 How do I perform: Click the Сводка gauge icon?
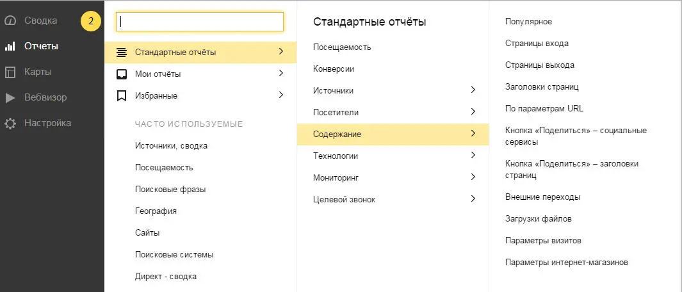click(x=10, y=21)
